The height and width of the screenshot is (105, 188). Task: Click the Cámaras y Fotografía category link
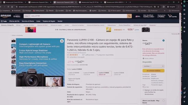click(7, 25)
